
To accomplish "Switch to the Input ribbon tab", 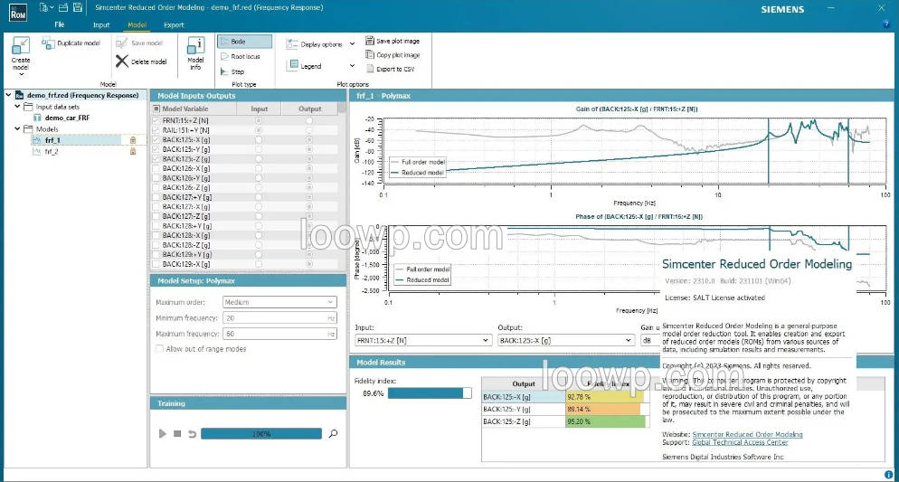I will pyautogui.click(x=101, y=24).
